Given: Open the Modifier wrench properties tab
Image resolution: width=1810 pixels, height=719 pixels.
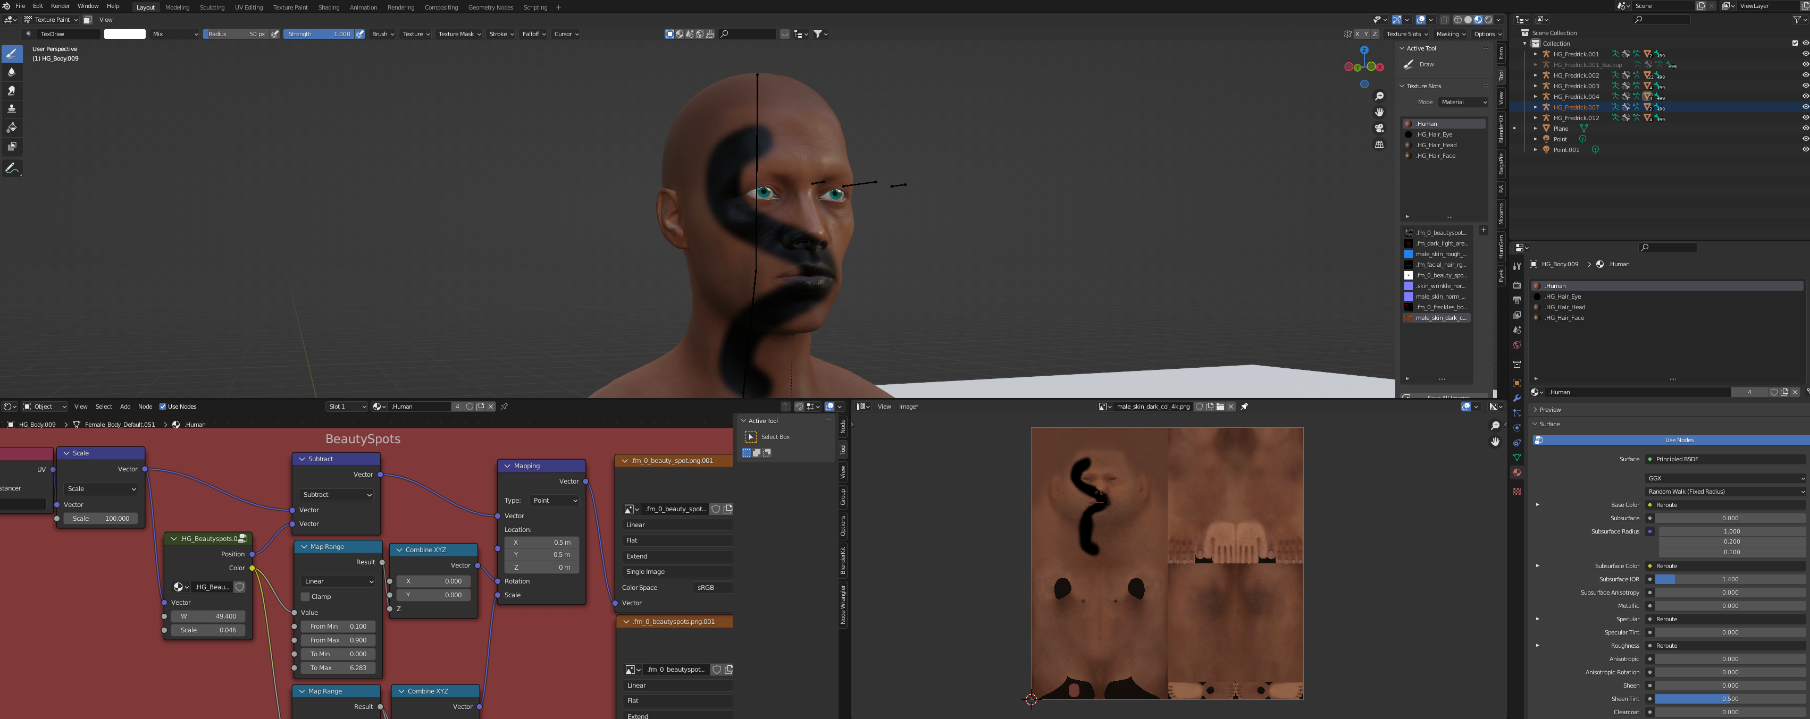Looking at the screenshot, I should pyautogui.click(x=1516, y=398).
